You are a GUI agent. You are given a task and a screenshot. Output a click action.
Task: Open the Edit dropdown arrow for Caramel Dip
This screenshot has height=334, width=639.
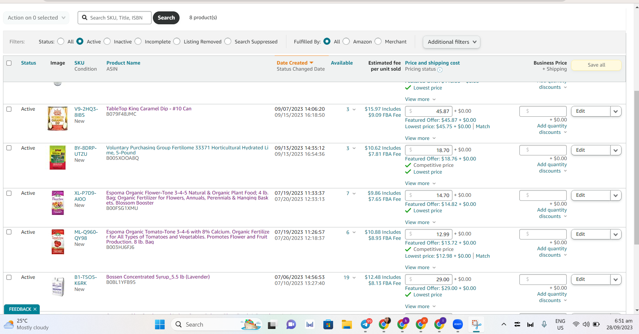point(615,111)
